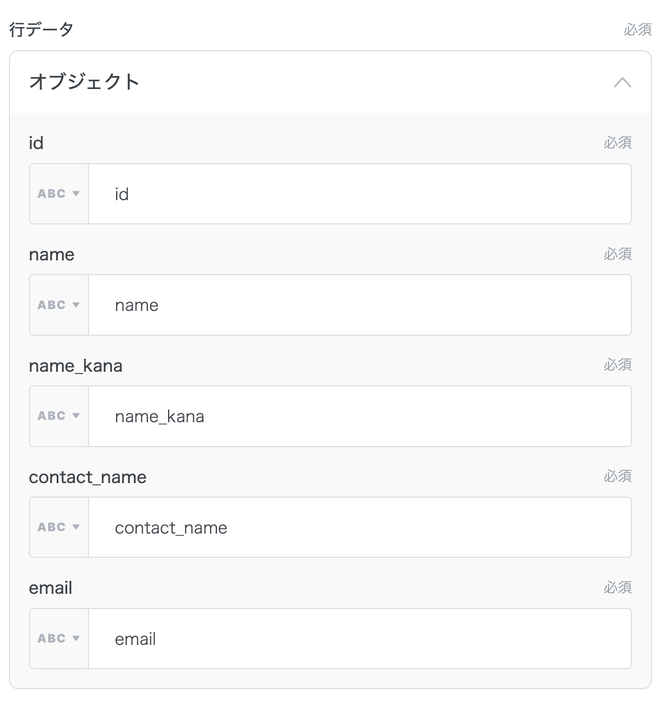The height and width of the screenshot is (701, 658).
Task: Click 必須 badge beside 行データ
Action: point(637,29)
